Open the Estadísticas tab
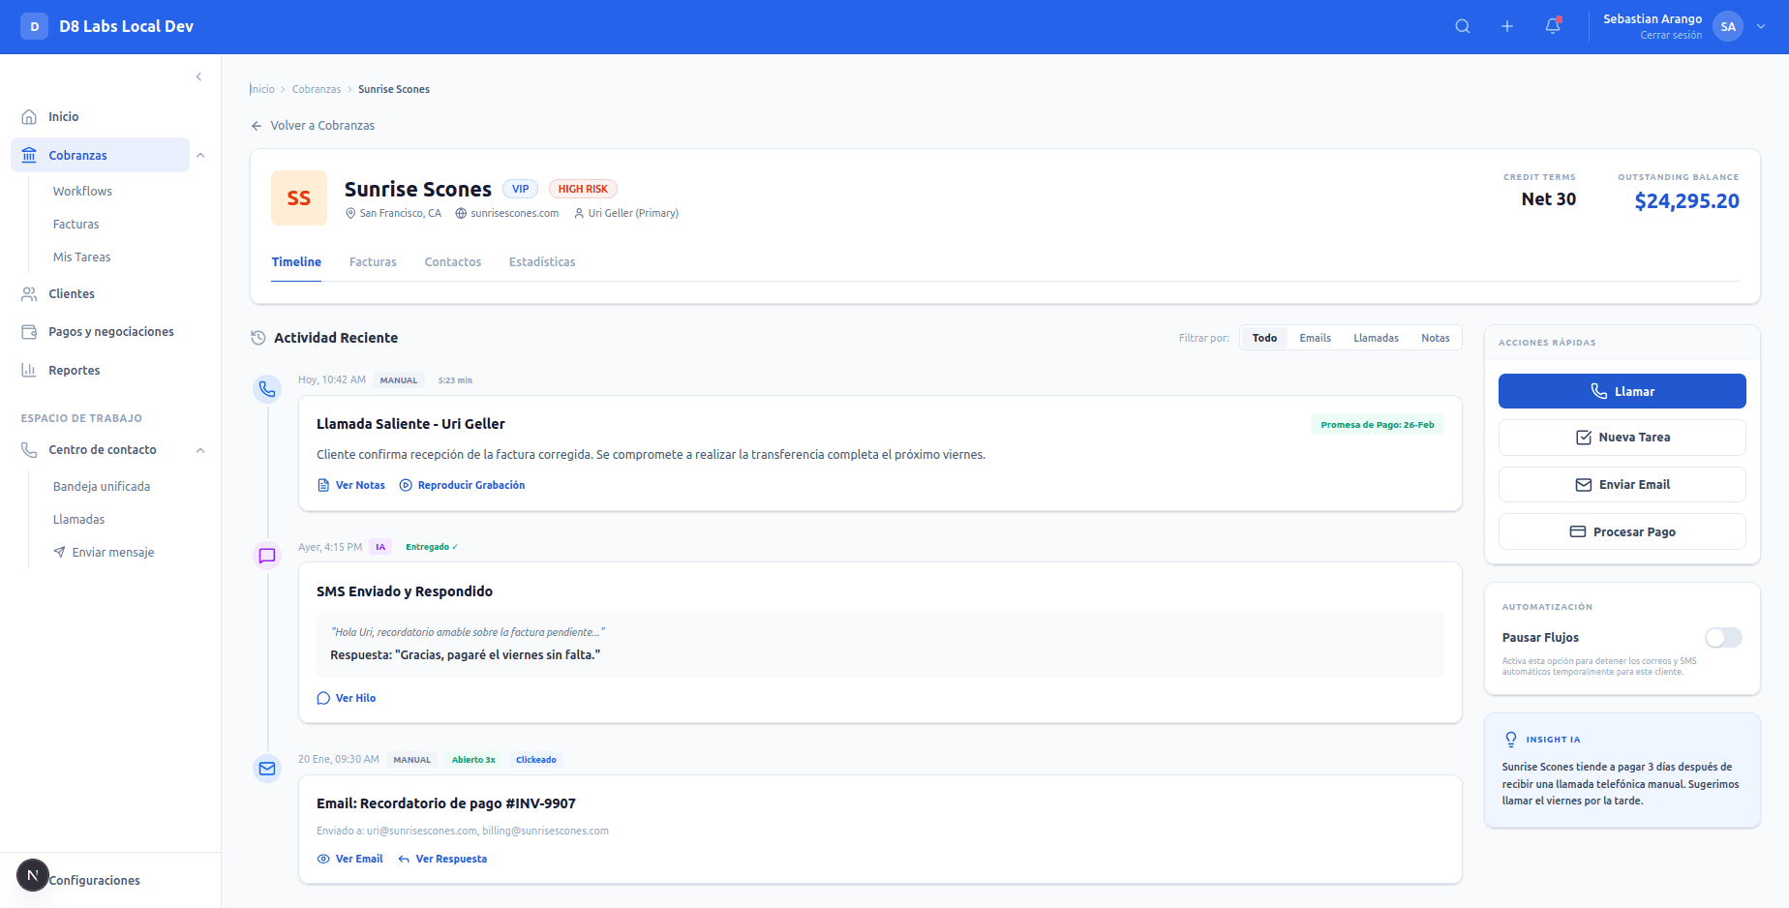Image resolution: width=1789 pixels, height=908 pixels. [x=541, y=261]
